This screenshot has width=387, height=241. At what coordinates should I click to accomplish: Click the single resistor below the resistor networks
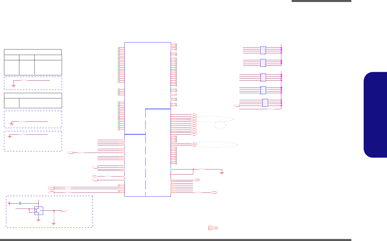click(x=271, y=109)
